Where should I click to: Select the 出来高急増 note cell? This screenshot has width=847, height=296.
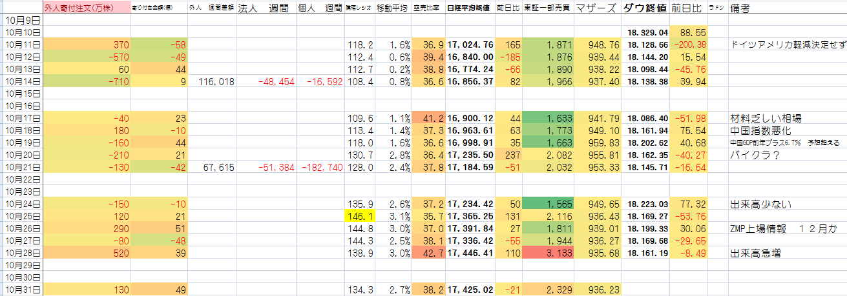[x=755, y=253]
